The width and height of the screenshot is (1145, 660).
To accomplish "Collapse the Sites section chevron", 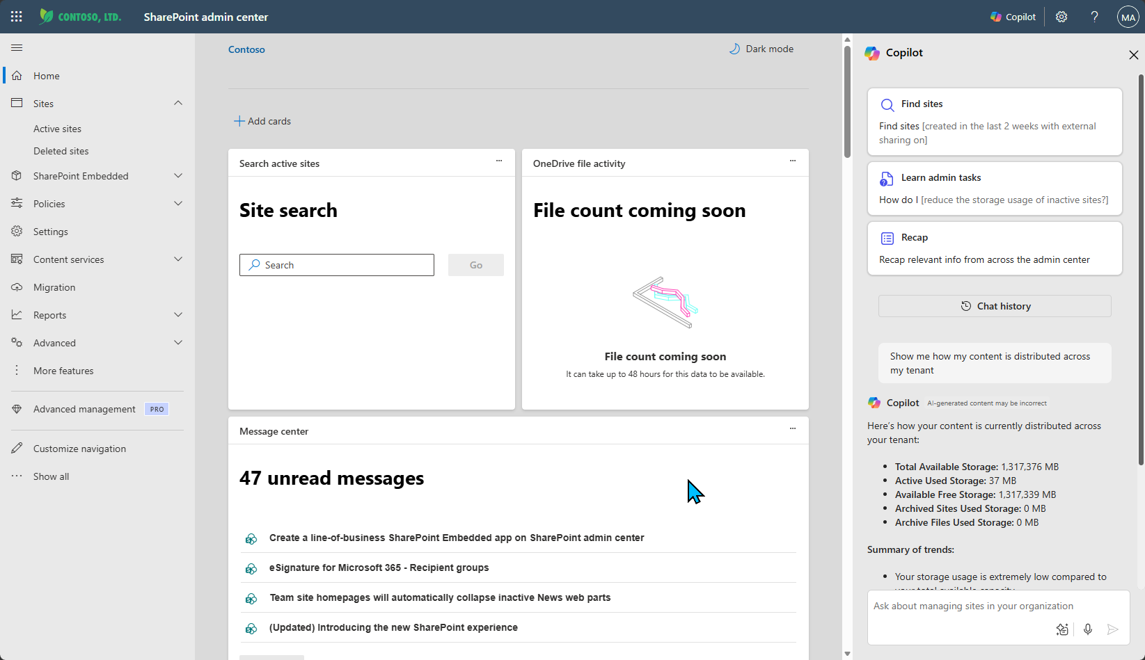I will (x=178, y=103).
